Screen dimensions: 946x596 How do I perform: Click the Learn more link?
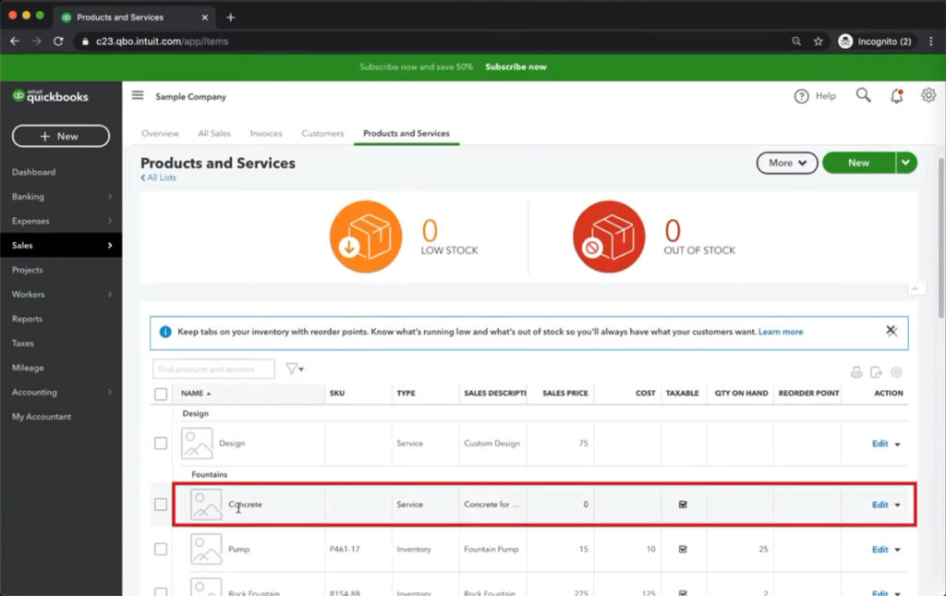pos(781,332)
